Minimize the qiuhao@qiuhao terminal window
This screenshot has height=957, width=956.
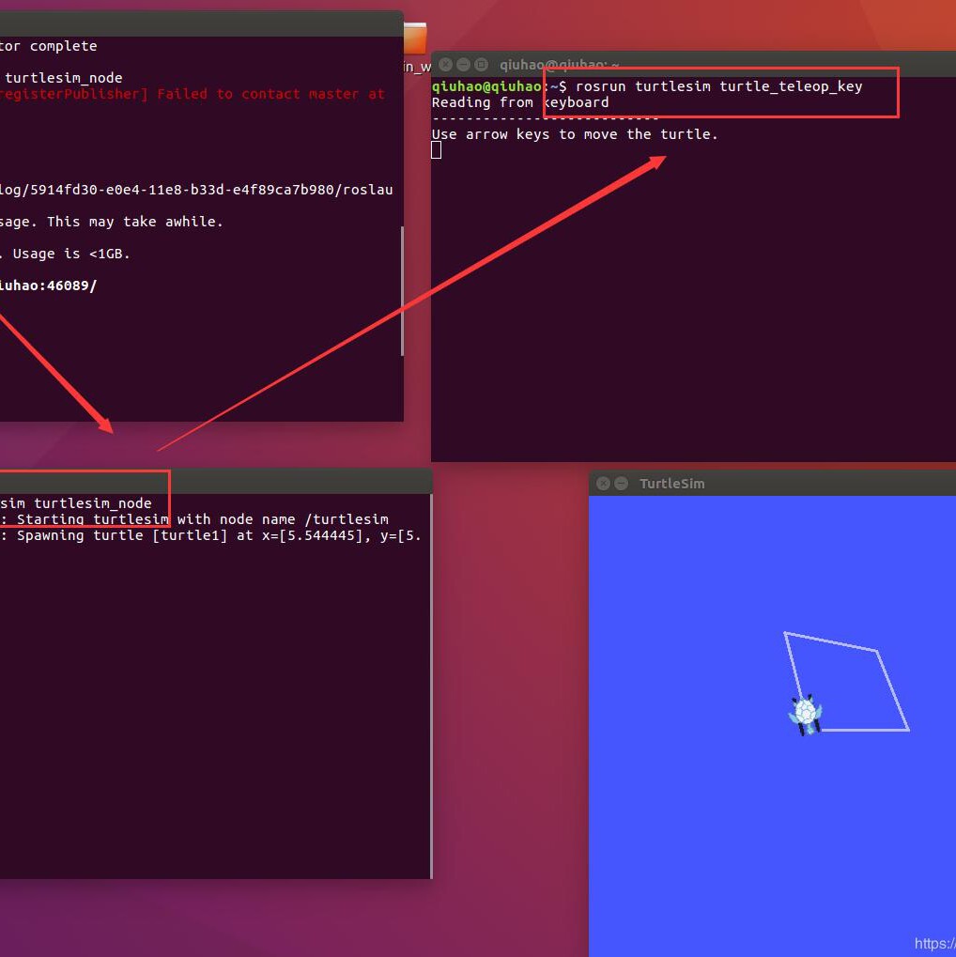tap(463, 65)
